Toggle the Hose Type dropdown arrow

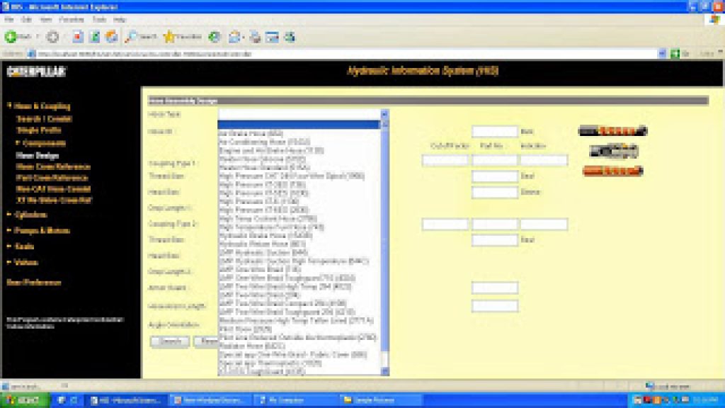click(384, 114)
